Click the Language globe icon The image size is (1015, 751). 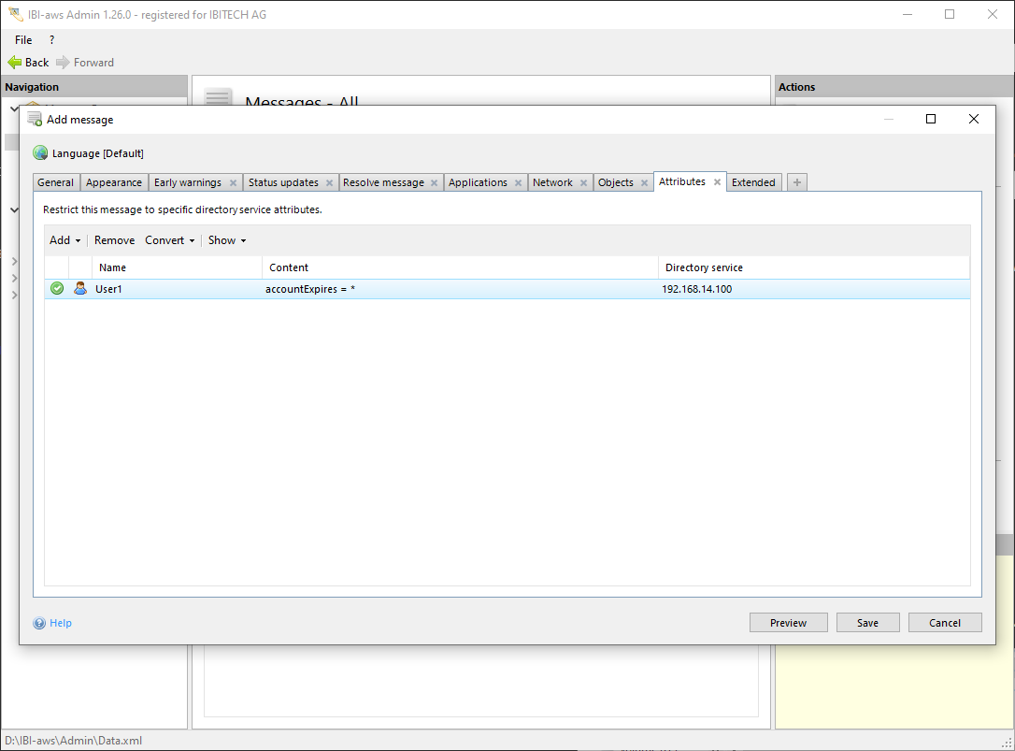pos(40,153)
